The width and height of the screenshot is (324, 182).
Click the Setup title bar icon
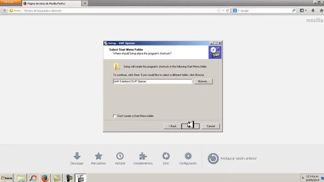click(106, 43)
